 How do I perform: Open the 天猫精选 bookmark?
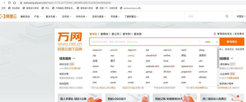(63, 8)
